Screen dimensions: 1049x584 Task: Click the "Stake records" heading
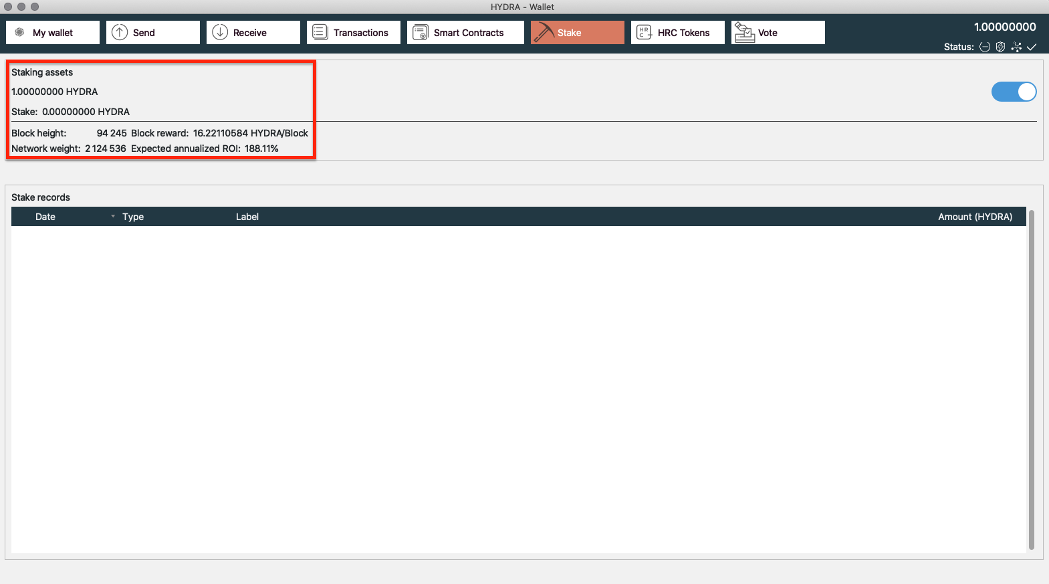(x=41, y=197)
